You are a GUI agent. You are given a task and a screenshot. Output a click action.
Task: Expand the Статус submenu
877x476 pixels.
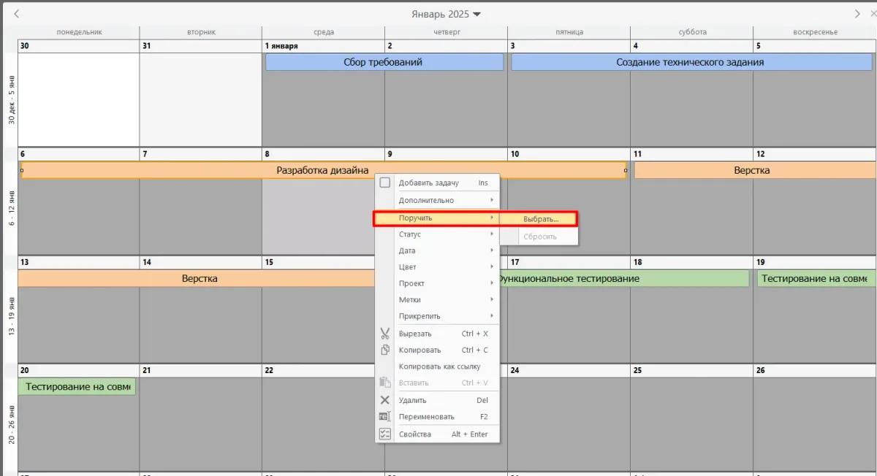coord(437,234)
